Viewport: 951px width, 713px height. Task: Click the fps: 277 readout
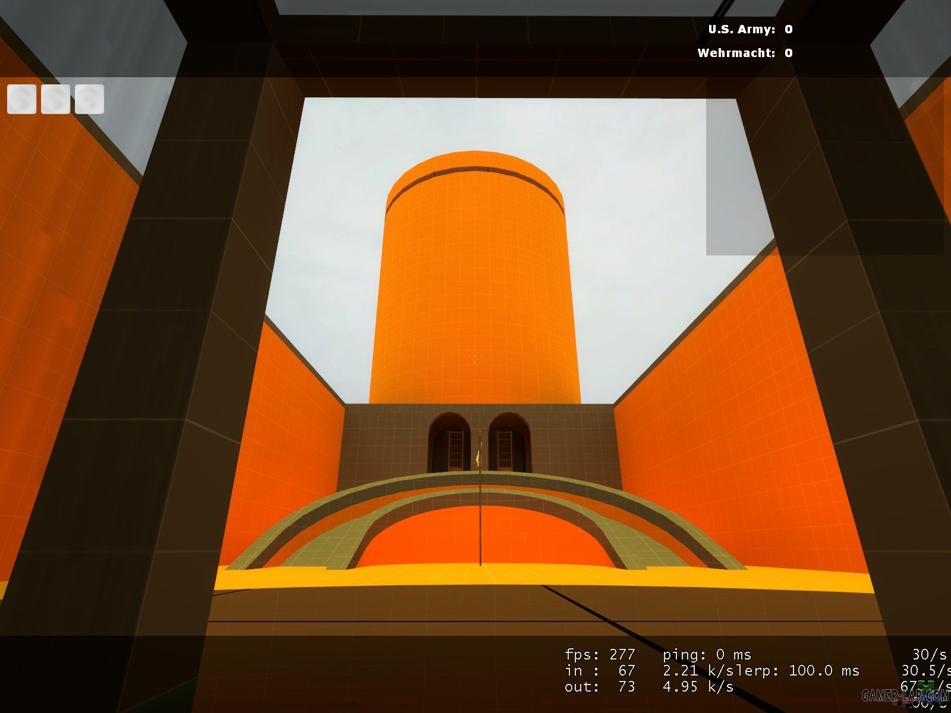599,655
